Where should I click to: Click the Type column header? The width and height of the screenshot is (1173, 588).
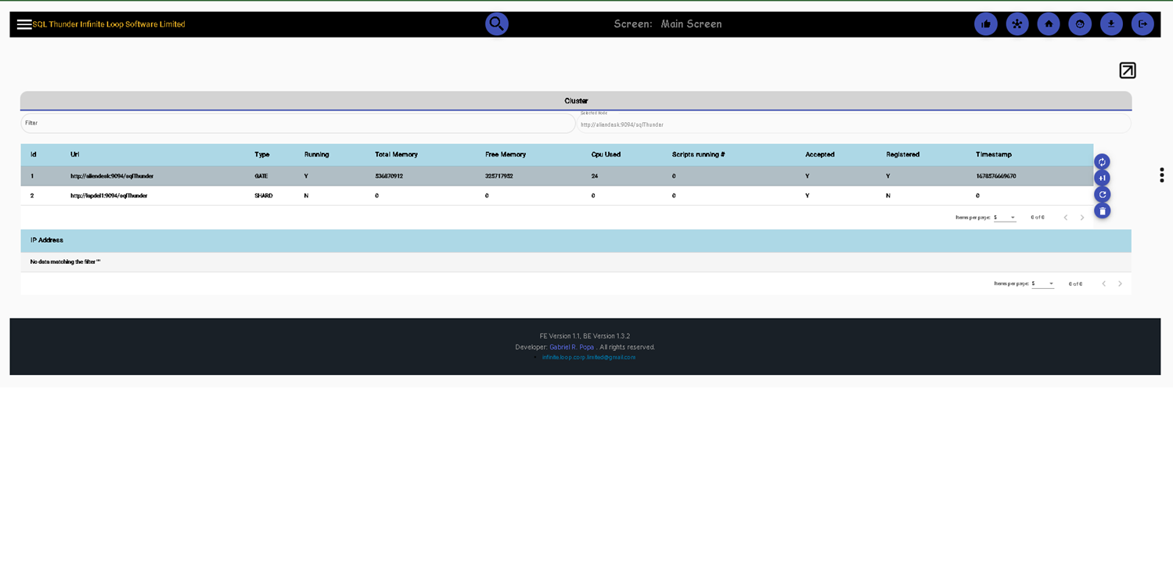click(x=262, y=154)
